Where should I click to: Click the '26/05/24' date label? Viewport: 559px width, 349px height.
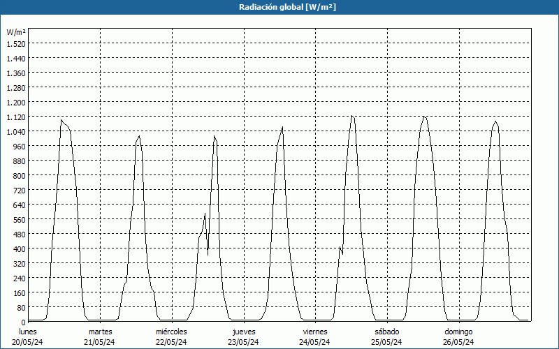[458, 342]
